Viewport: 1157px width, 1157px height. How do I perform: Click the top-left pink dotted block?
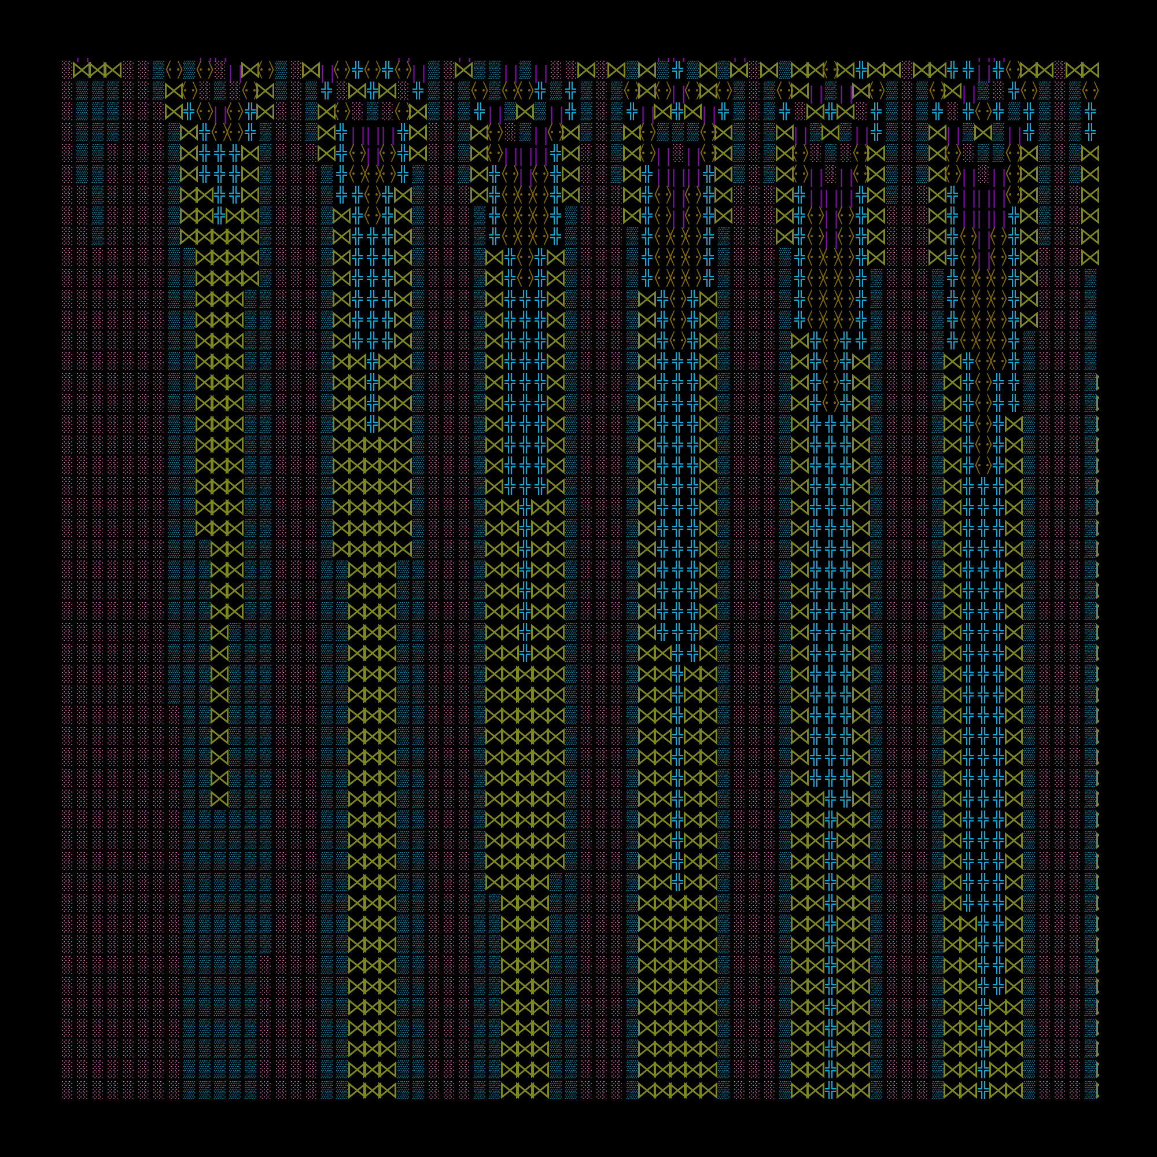point(67,70)
